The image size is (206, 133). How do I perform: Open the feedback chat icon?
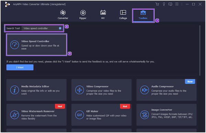pos(170,4)
